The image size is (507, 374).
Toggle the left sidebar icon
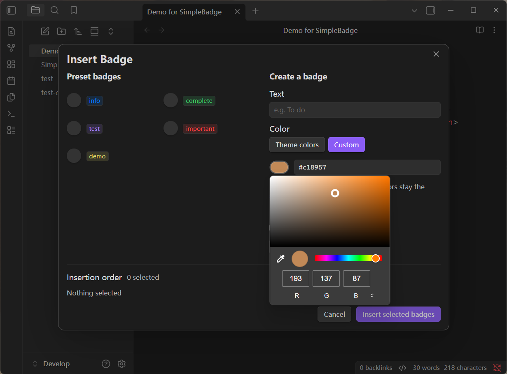click(x=12, y=10)
